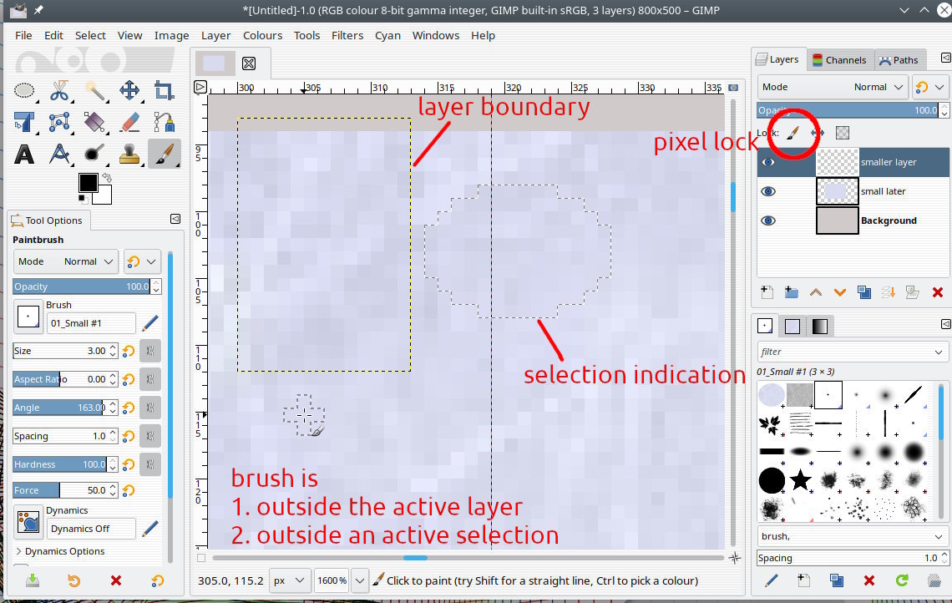952x603 pixels.
Task: Open the navigation icon at canvas corner
Action: (x=735, y=557)
